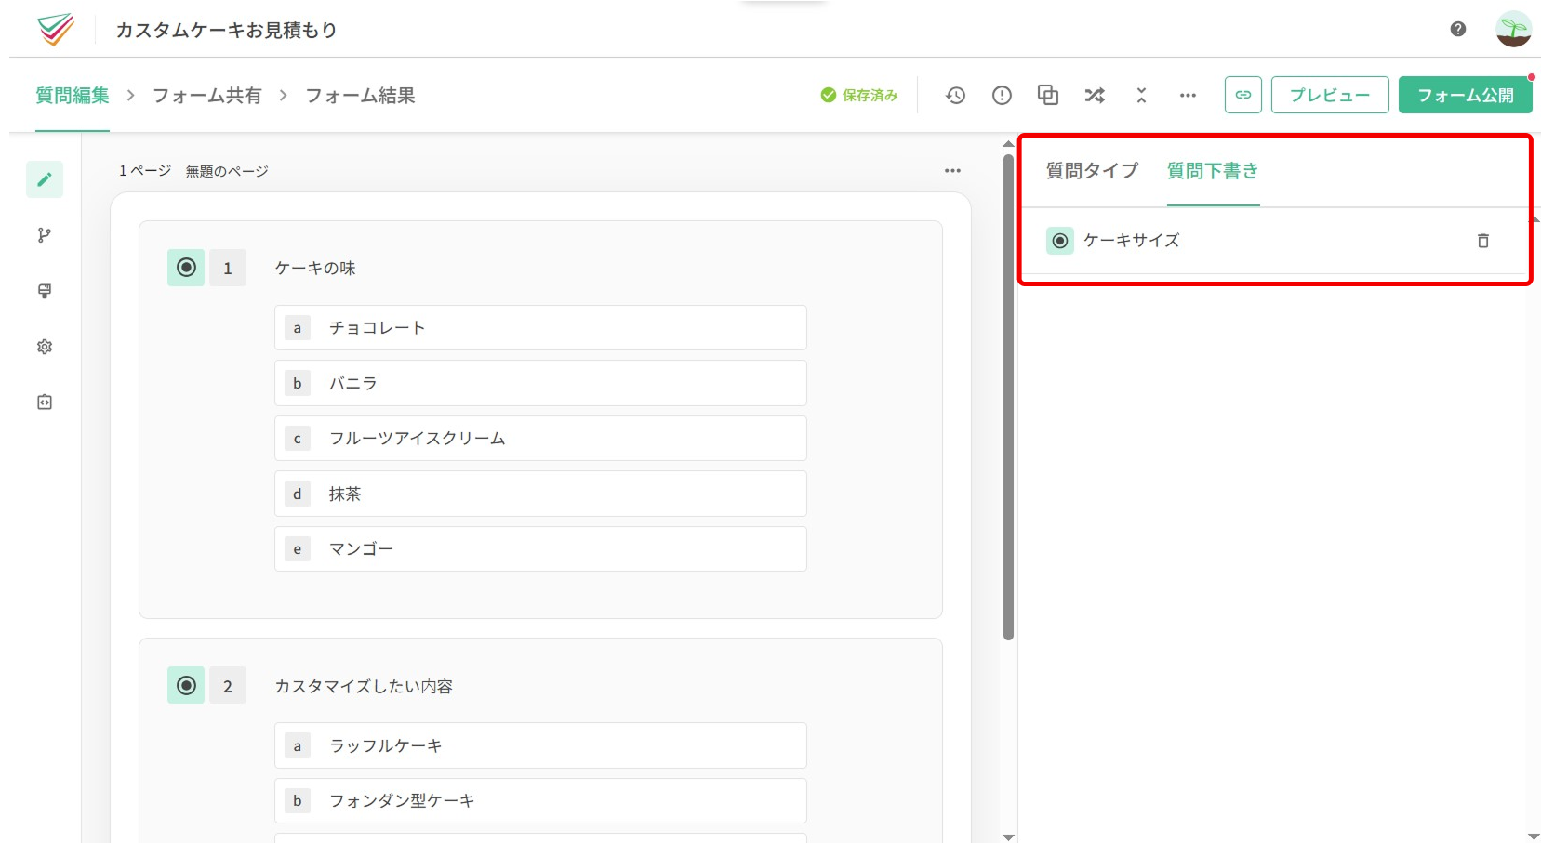Edit question title ケーキの味
The image size is (1541, 843).
tap(315, 268)
